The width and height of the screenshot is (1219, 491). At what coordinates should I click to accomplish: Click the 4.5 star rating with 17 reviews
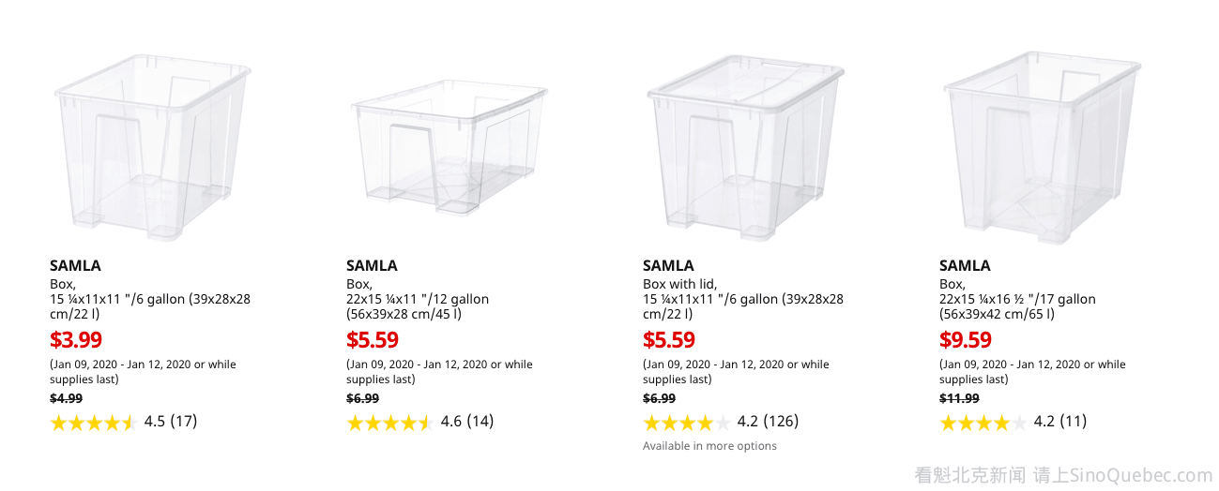click(x=123, y=422)
